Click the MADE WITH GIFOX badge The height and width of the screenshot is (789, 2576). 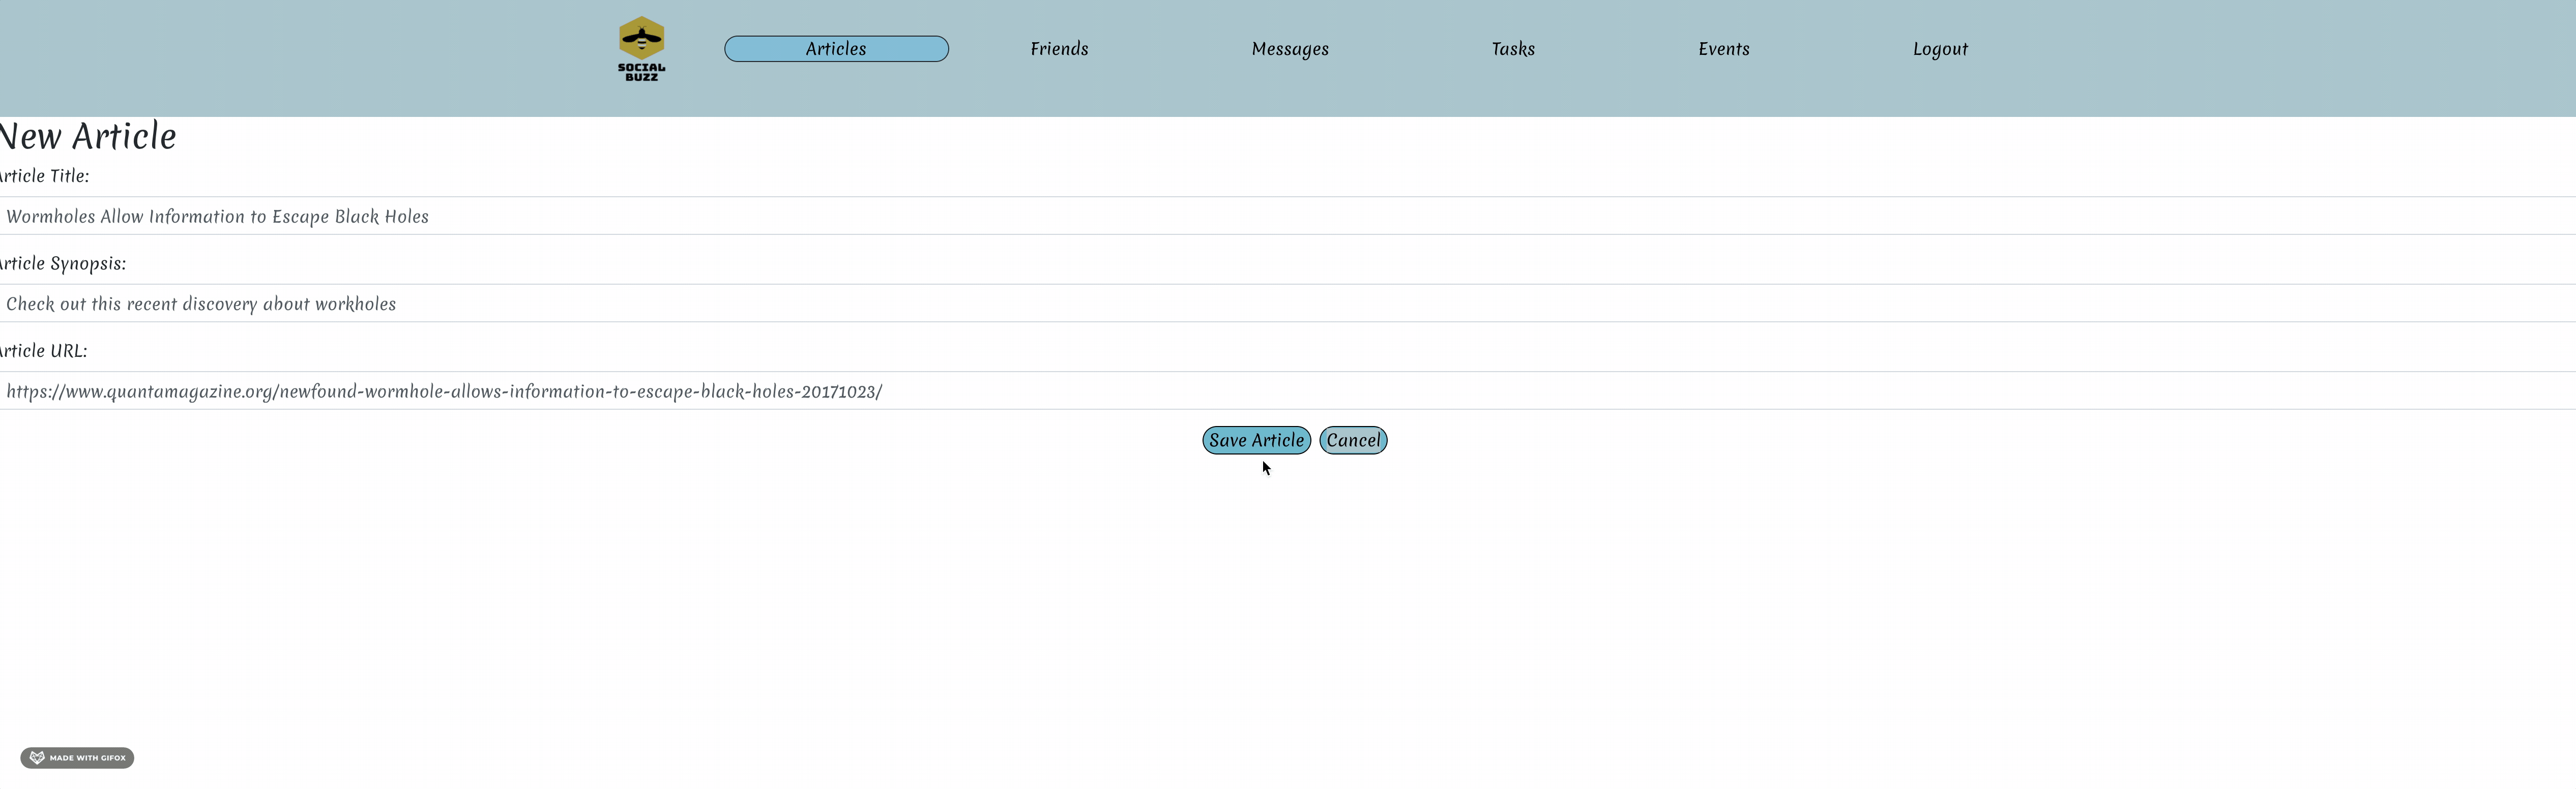(x=77, y=757)
